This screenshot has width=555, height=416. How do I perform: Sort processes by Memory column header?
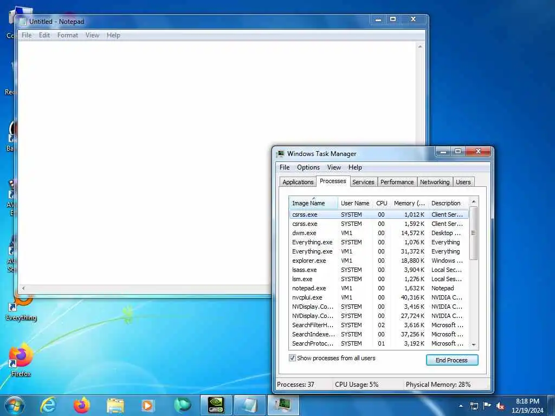coord(409,203)
